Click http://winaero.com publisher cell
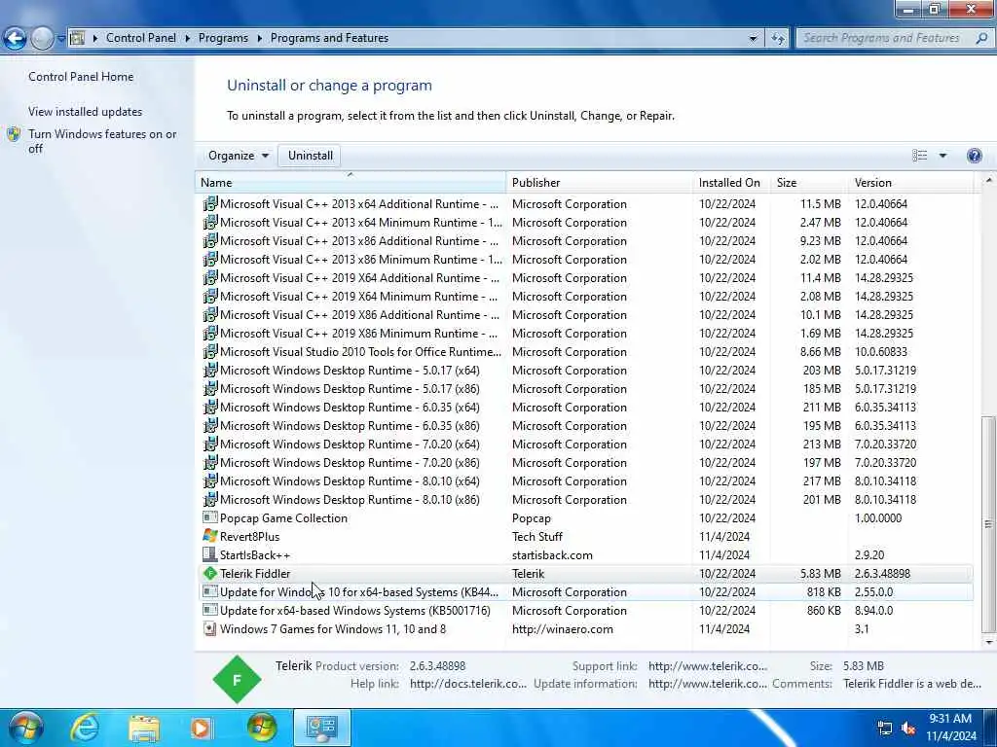This screenshot has height=747, width=997. pyautogui.click(x=562, y=629)
